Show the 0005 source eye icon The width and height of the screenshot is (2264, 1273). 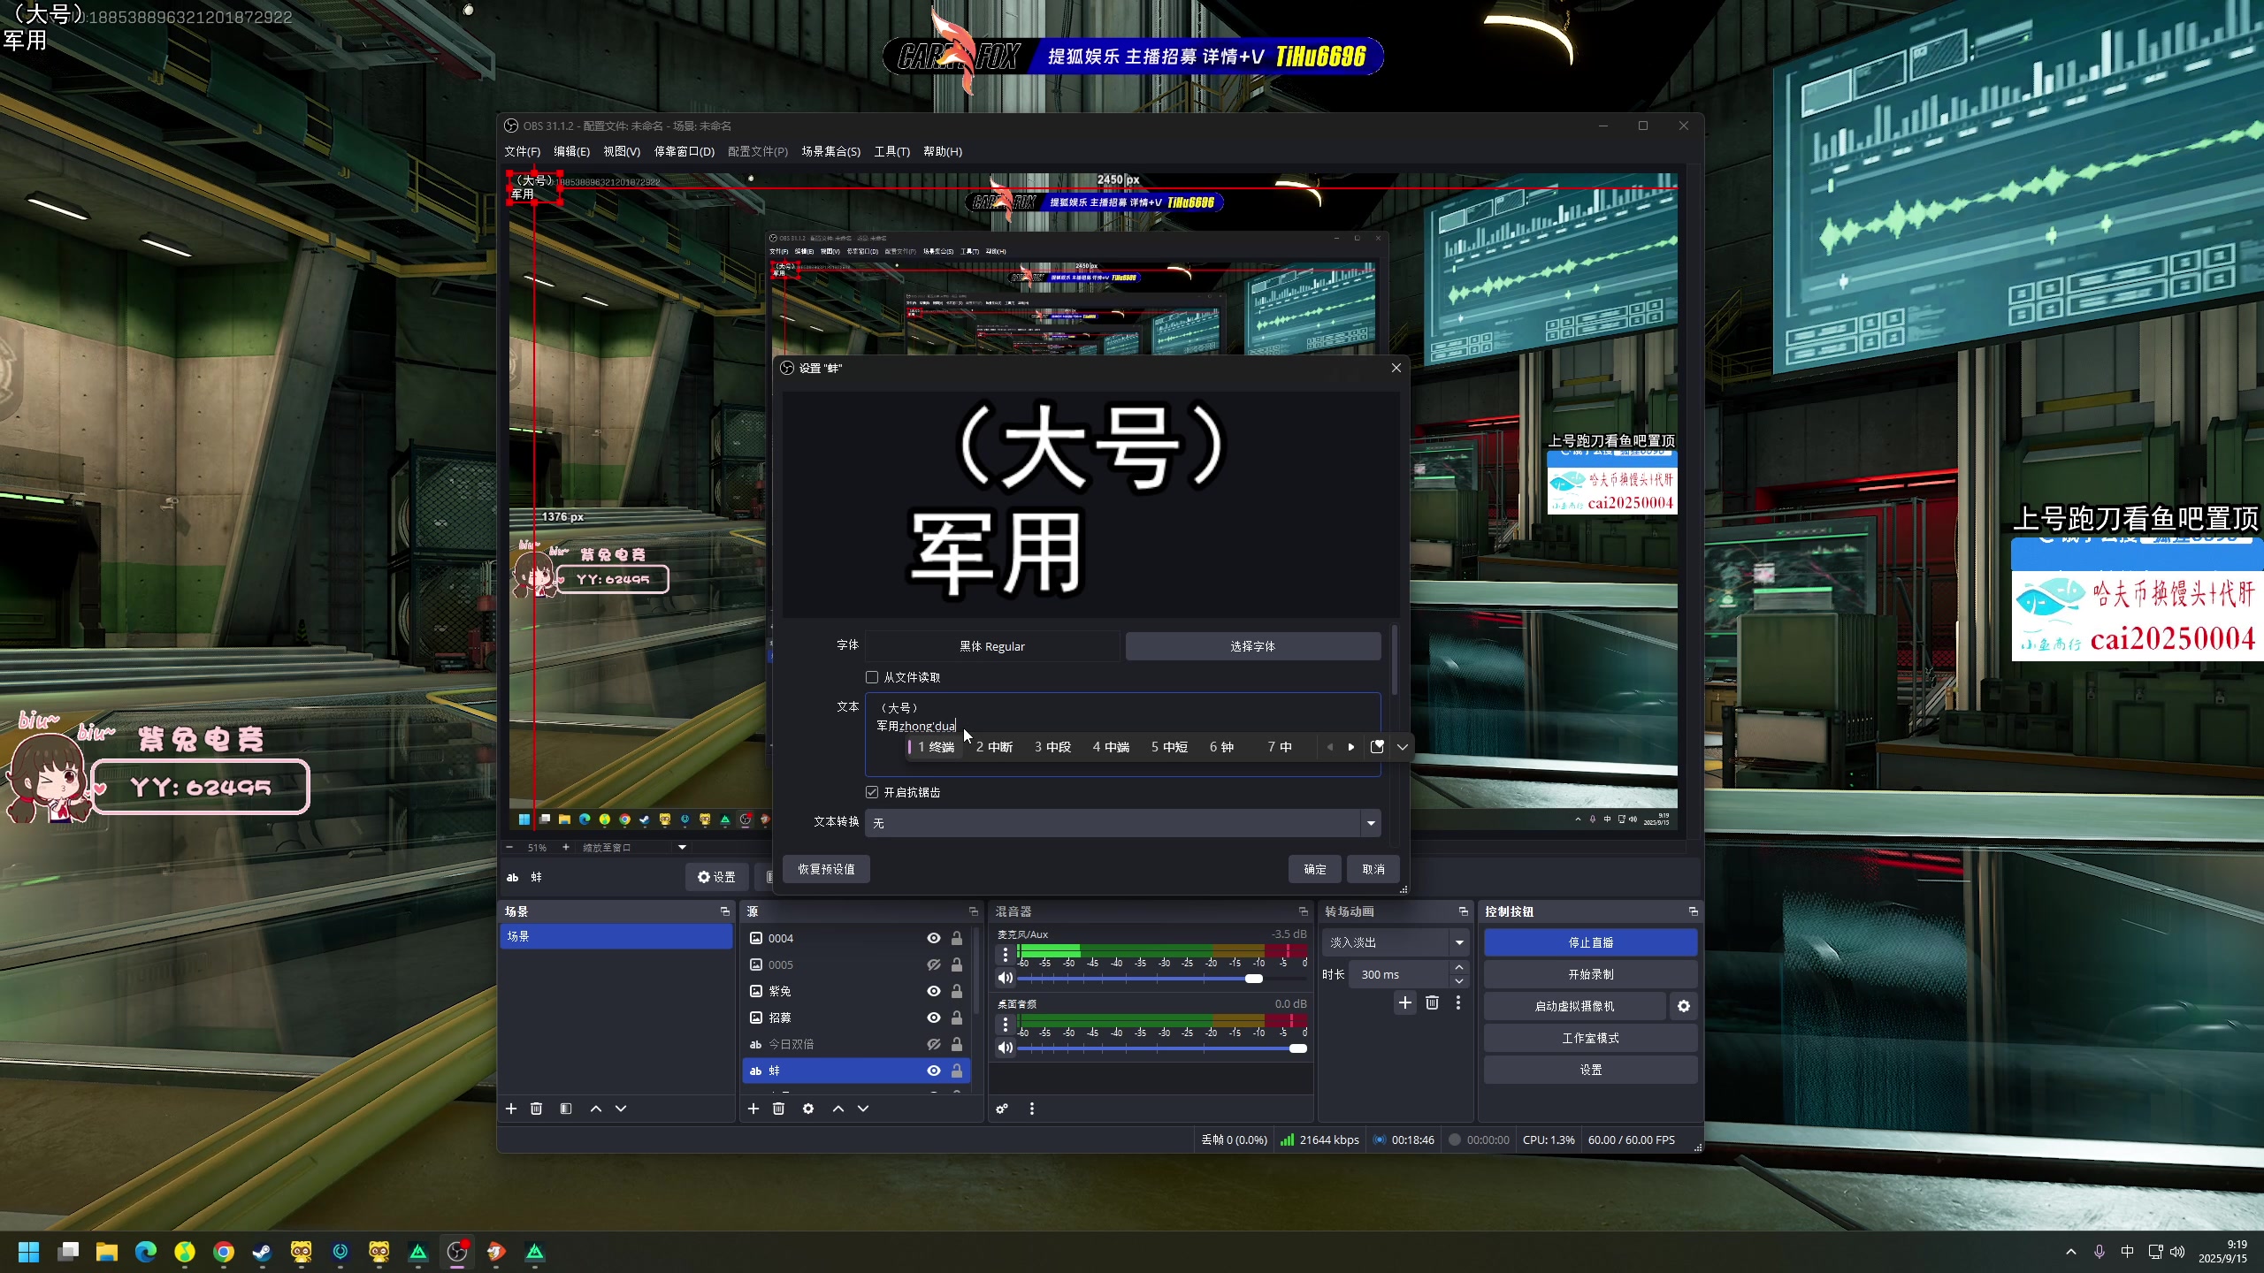pos(933,964)
